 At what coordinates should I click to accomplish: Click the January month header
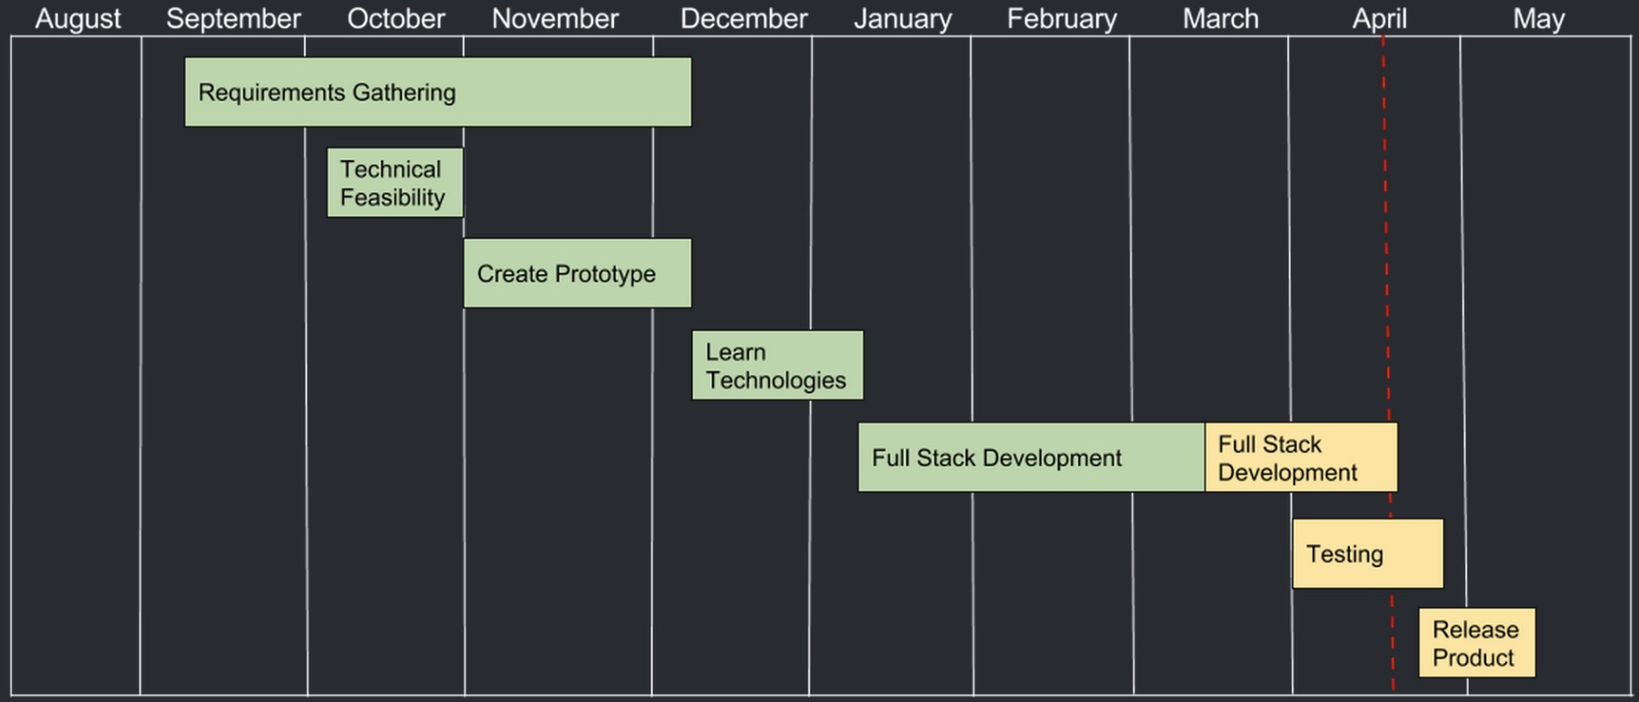point(903,18)
